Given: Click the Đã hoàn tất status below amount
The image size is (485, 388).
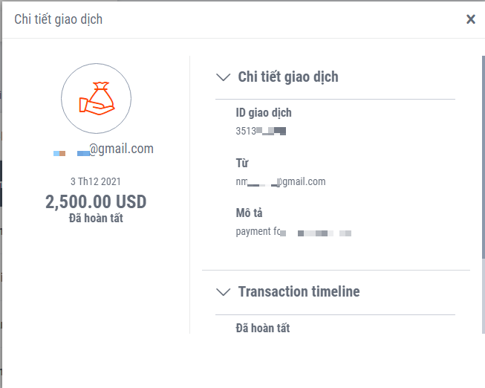Looking at the screenshot, I should (x=96, y=218).
